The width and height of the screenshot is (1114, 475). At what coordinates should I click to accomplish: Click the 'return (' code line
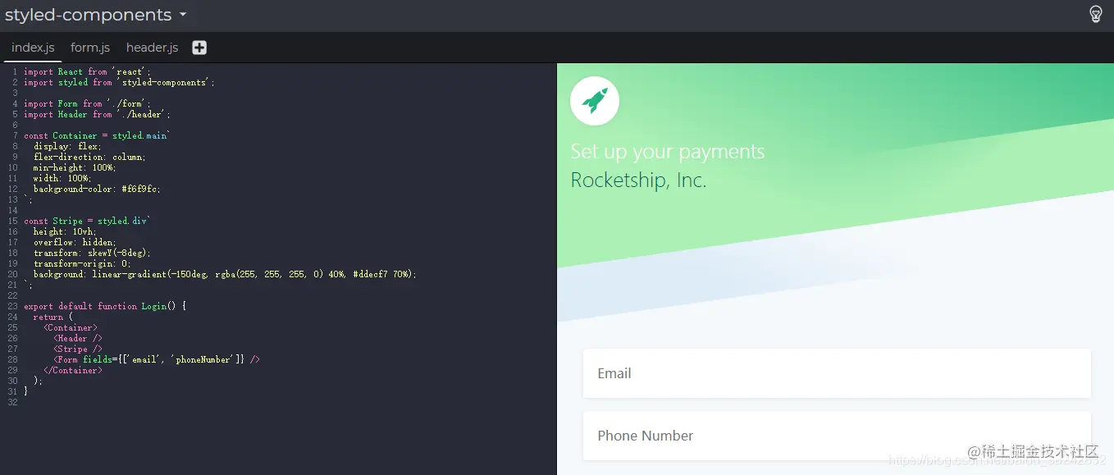[x=53, y=317]
